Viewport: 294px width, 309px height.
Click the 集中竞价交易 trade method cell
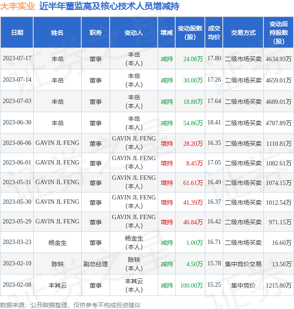(x=243, y=264)
